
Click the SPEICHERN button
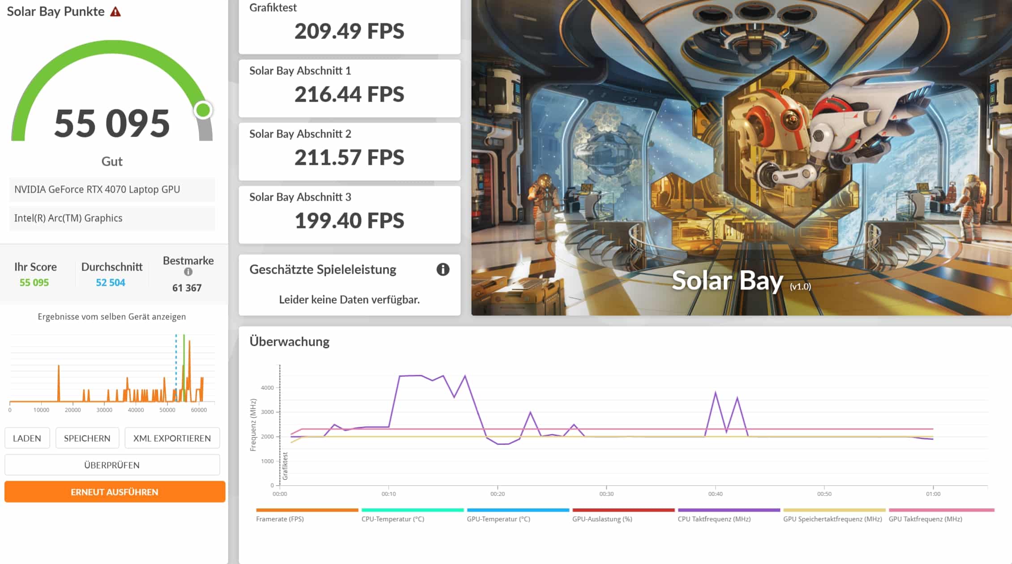point(87,438)
